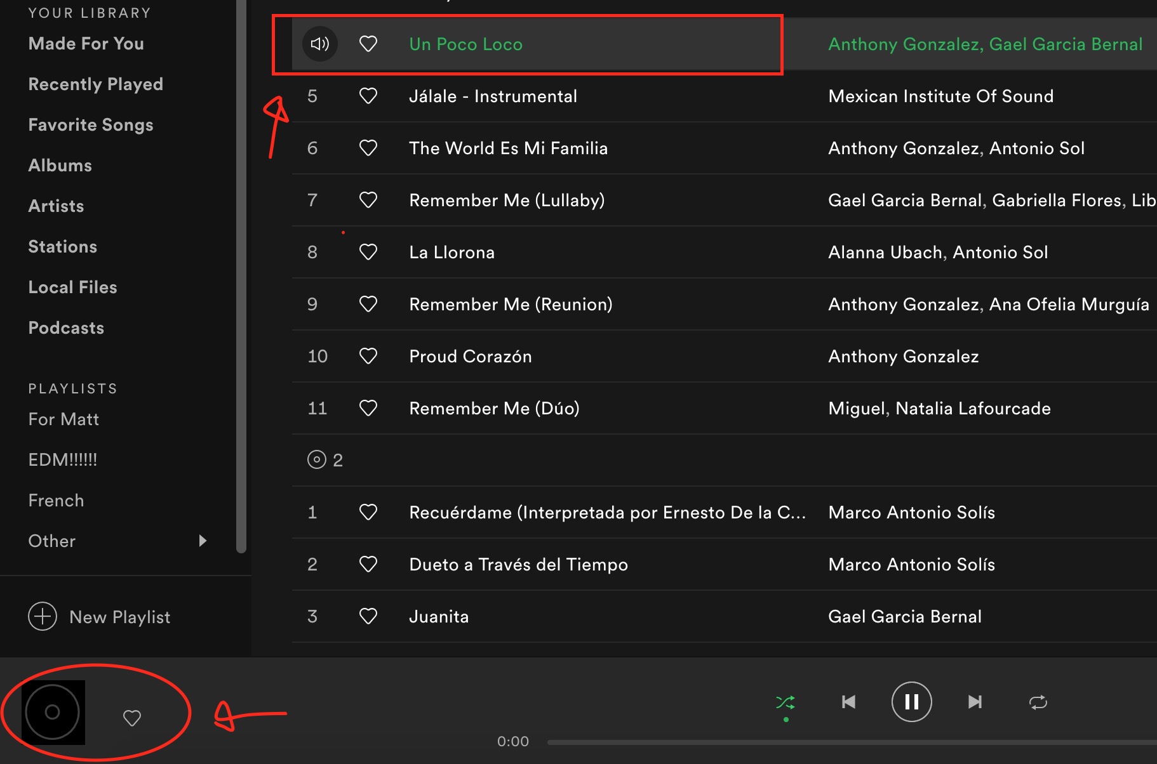Open Recently Played from the sidebar
Viewport: 1157px width, 764px height.
tap(95, 84)
